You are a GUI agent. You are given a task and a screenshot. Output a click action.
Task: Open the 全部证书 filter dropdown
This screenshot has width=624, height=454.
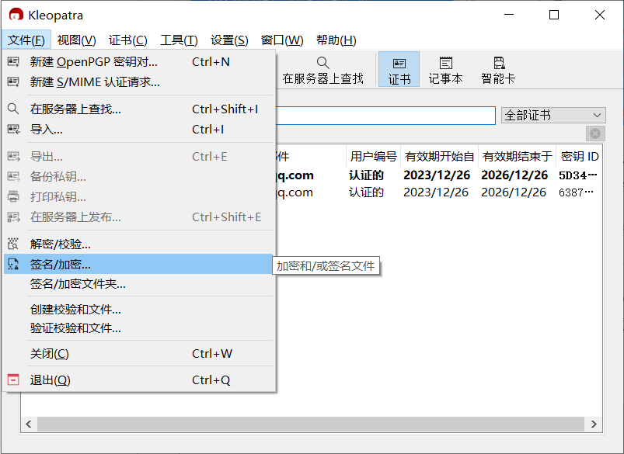553,116
